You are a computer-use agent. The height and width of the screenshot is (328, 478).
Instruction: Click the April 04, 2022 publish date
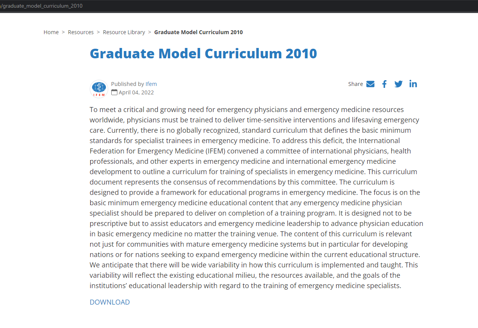tap(136, 92)
